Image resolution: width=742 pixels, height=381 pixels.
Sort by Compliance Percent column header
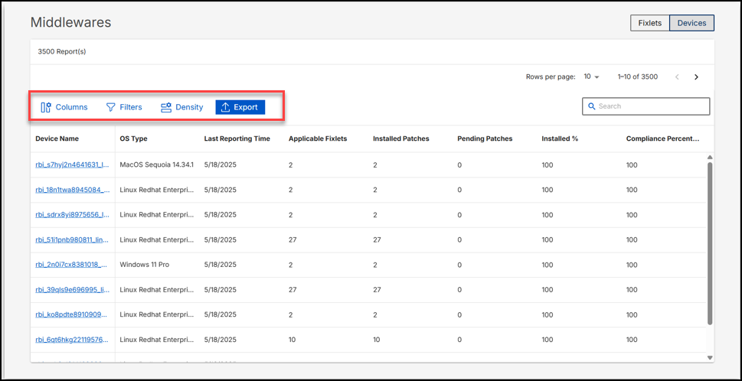pos(662,139)
